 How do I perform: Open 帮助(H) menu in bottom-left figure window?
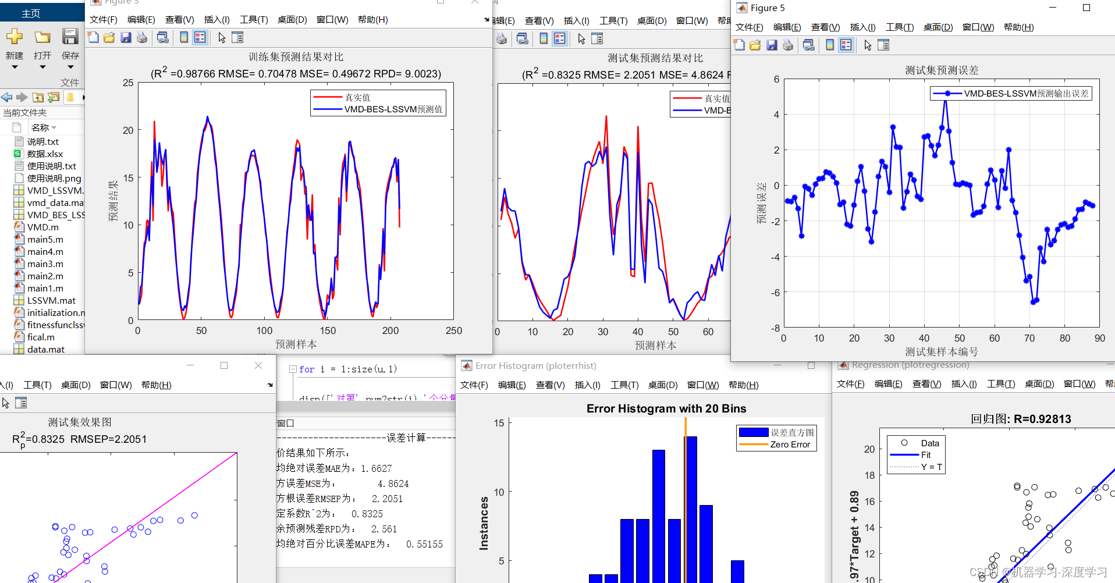pyautogui.click(x=157, y=385)
